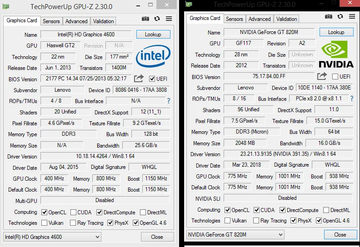
Task: Toggle the PhysX checkbox in the Intel window
Action: 110,222
